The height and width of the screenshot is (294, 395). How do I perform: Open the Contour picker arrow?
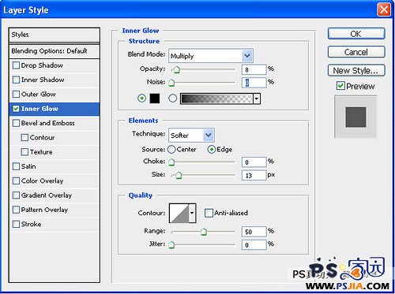192,213
